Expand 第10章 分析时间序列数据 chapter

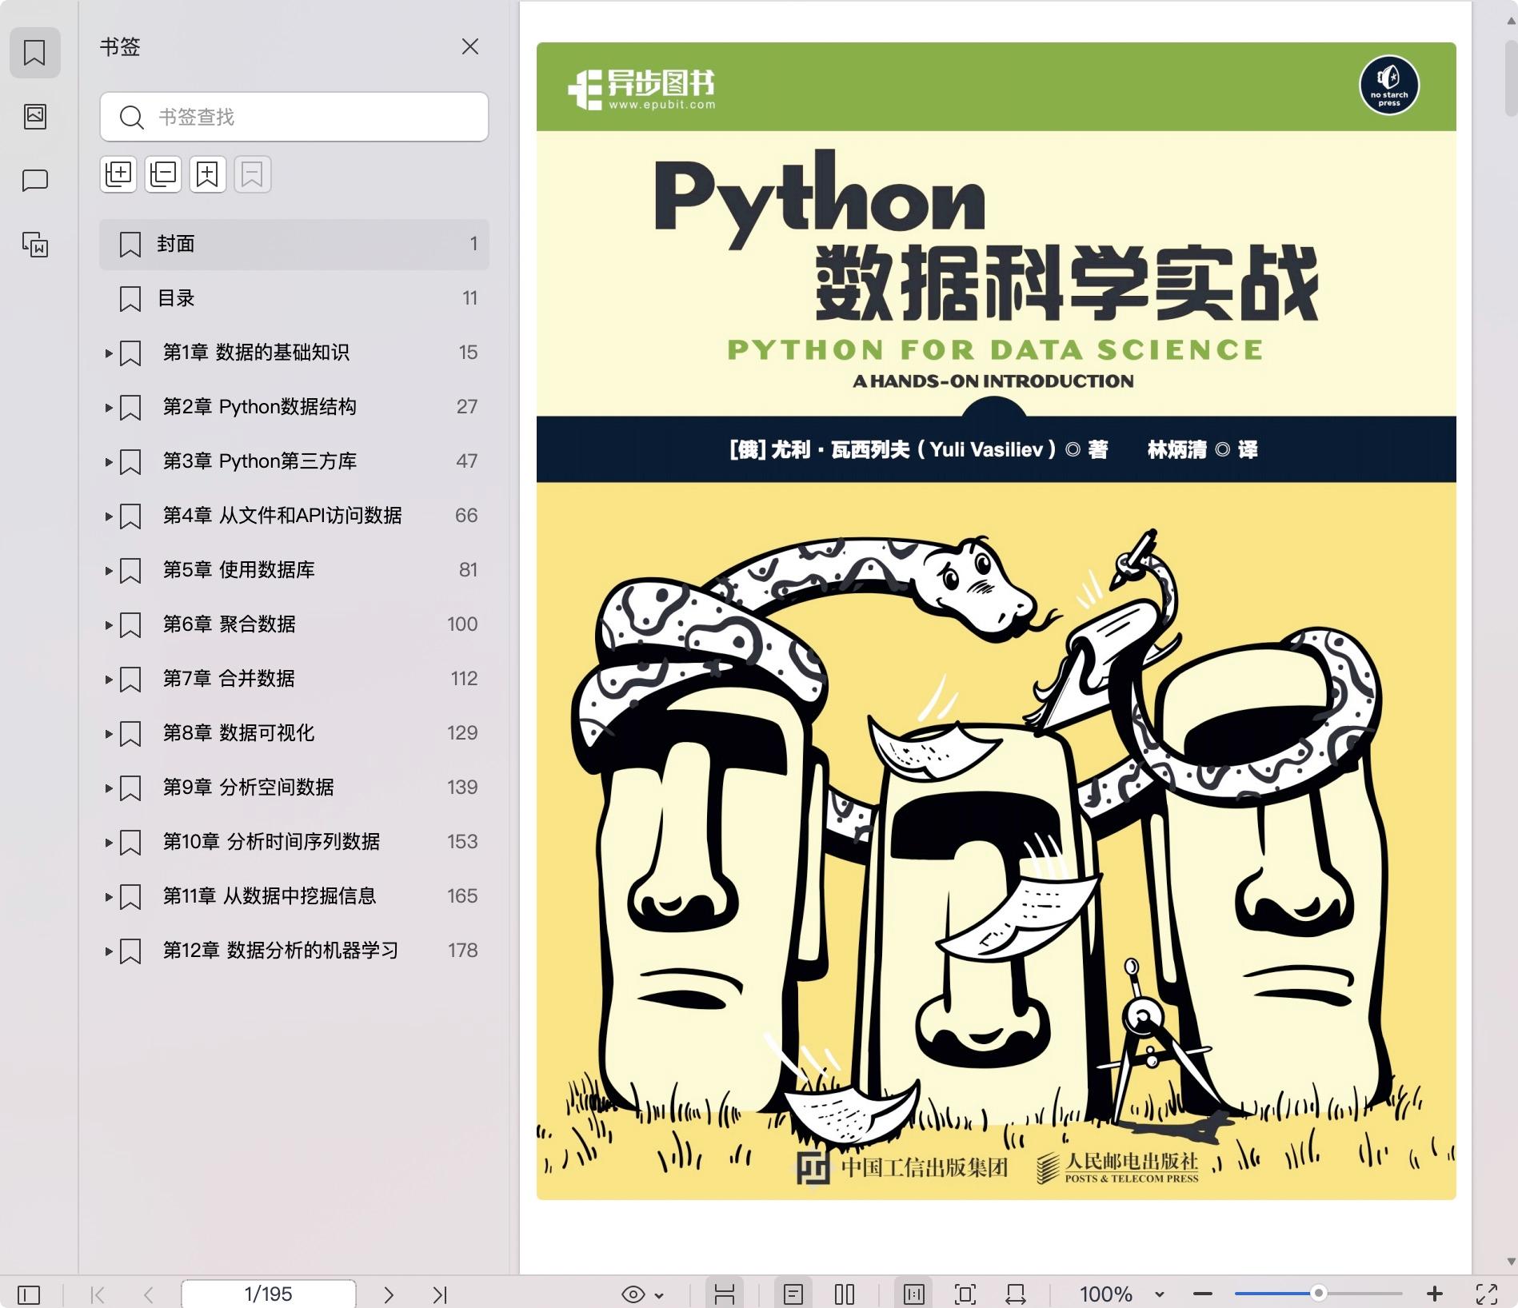[x=108, y=842]
